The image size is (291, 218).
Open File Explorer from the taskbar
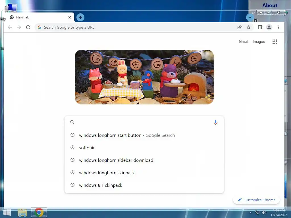[x=22, y=213]
